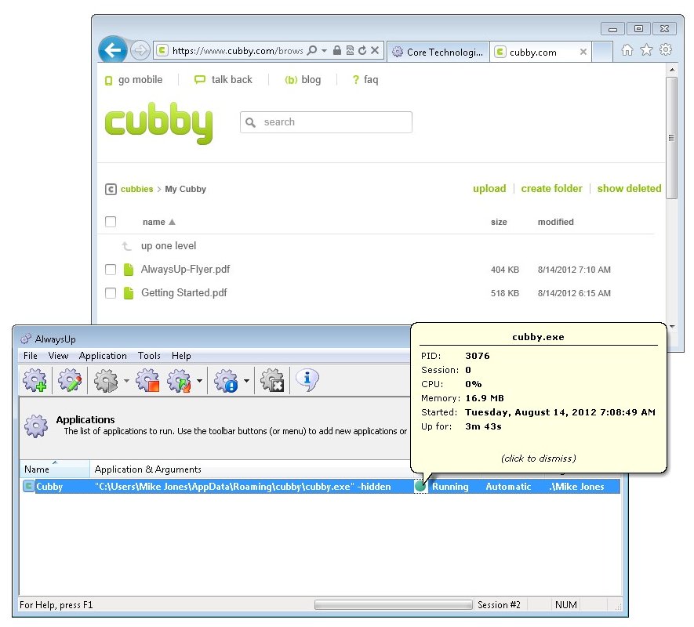Click the add application gear icon in AlwaysUp
The width and height of the screenshot is (694, 627).
(35, 380)
